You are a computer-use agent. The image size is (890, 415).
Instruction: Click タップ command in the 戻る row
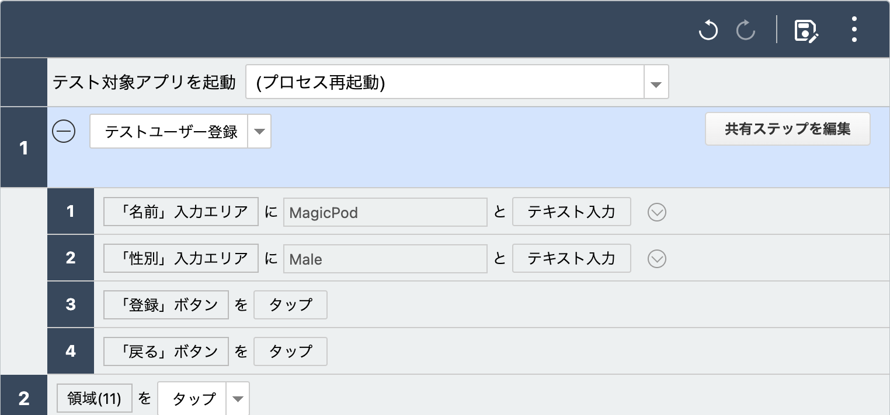click(x=290, y=351)
